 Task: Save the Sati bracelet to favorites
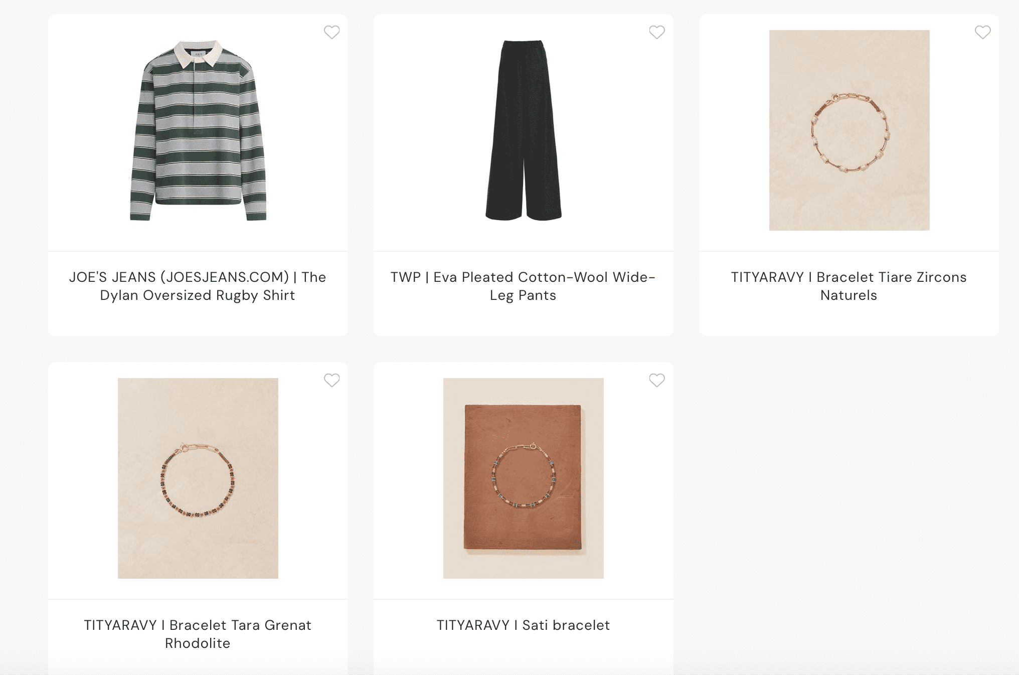click(657, 380)
